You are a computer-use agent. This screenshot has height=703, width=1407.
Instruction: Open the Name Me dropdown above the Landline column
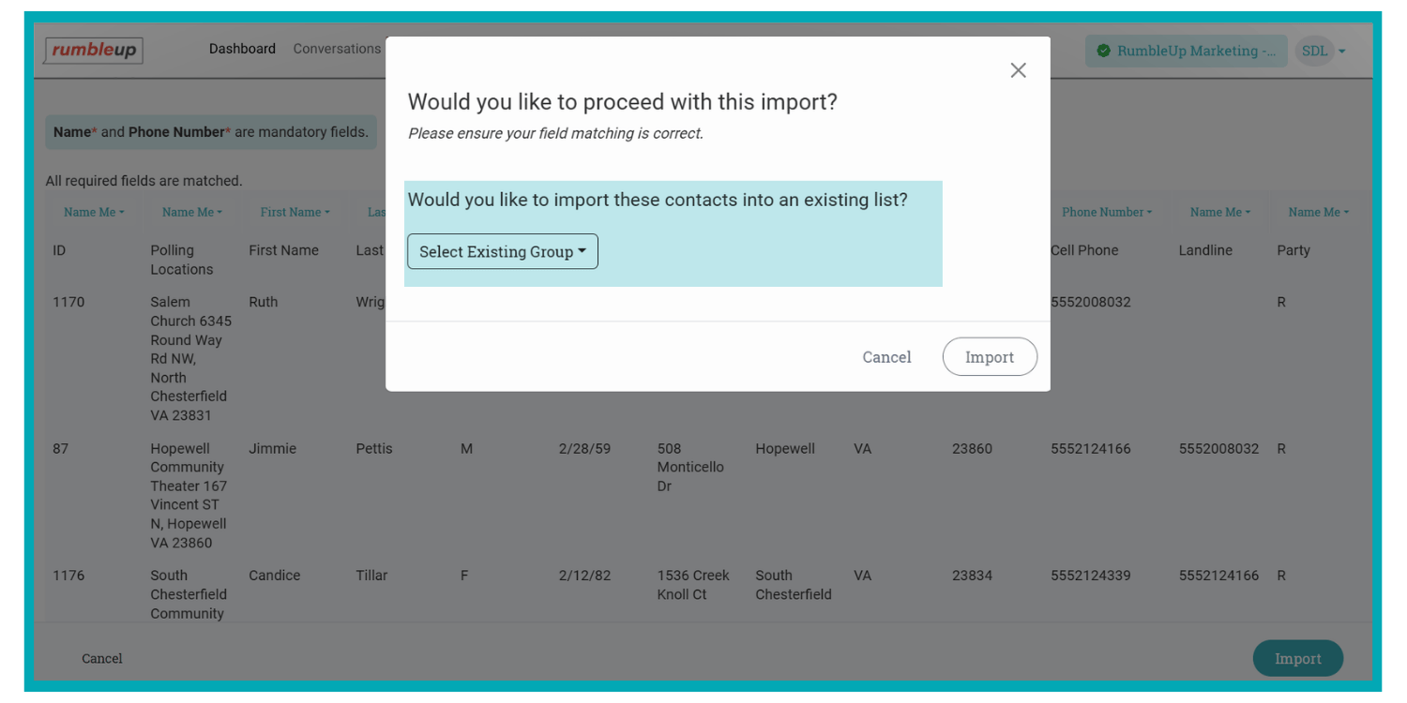(x=1218, y=212)
